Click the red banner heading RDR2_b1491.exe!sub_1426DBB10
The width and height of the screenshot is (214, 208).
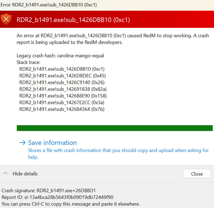73,20
